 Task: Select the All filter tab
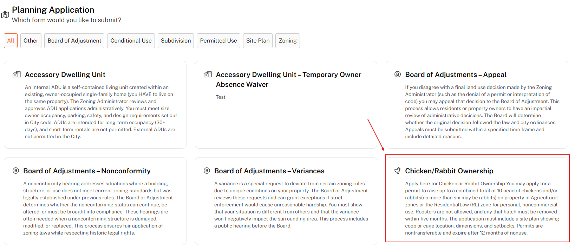coord(11,41)
